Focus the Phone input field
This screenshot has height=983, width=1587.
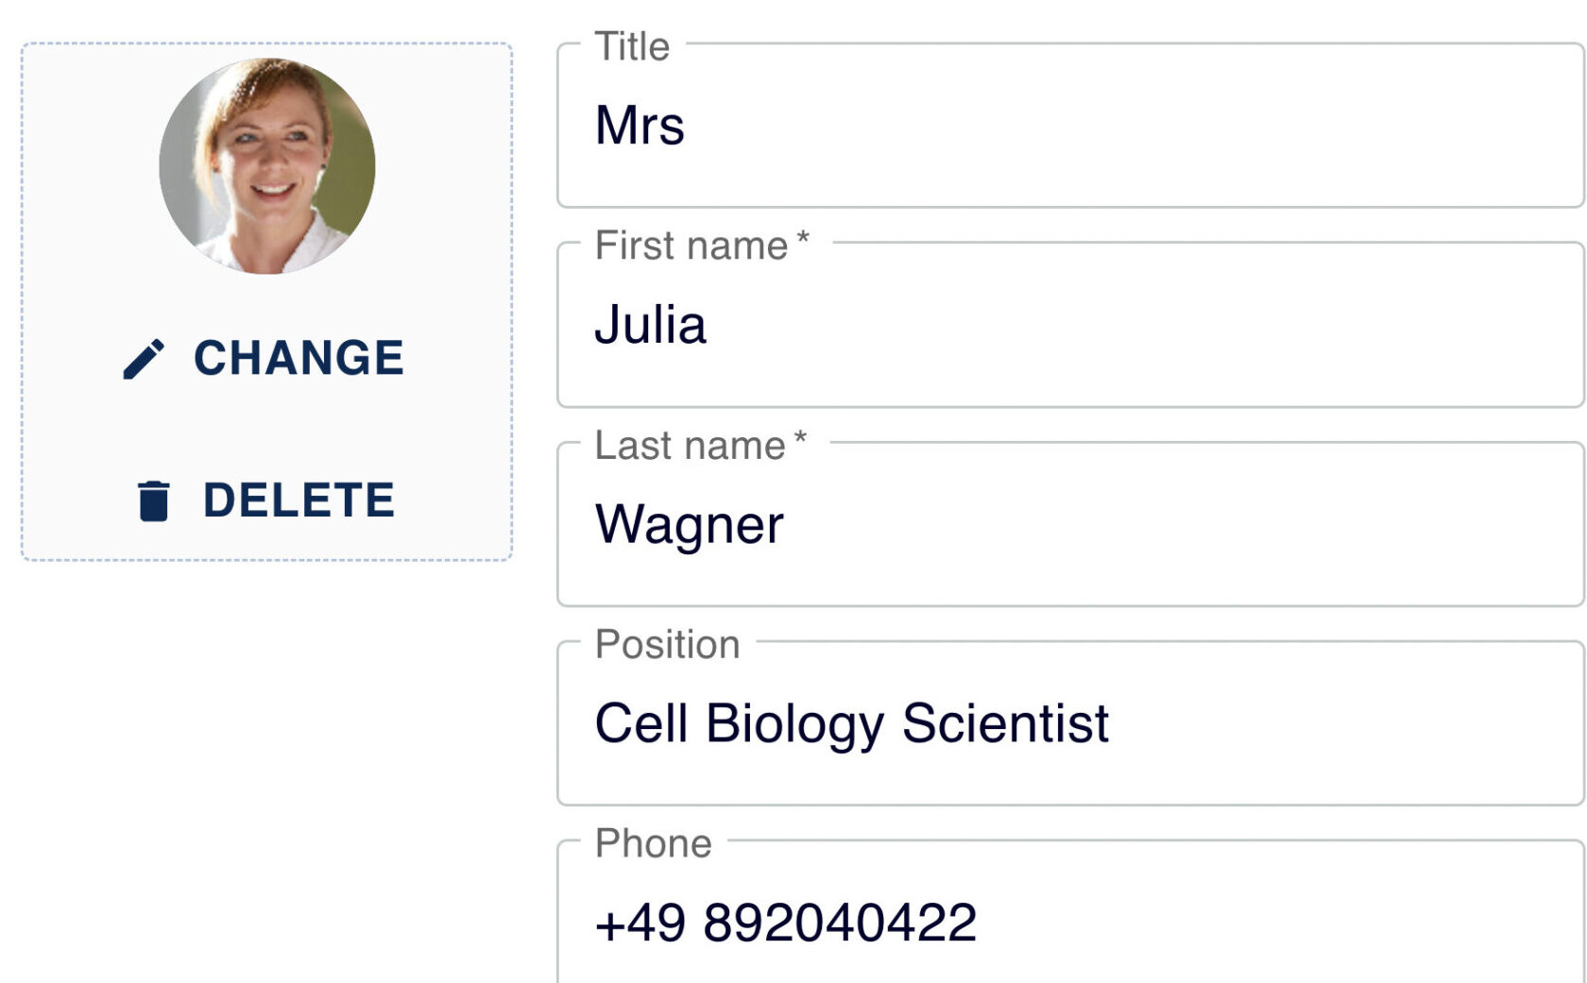pyautogui.click(x=1070, y=912)
